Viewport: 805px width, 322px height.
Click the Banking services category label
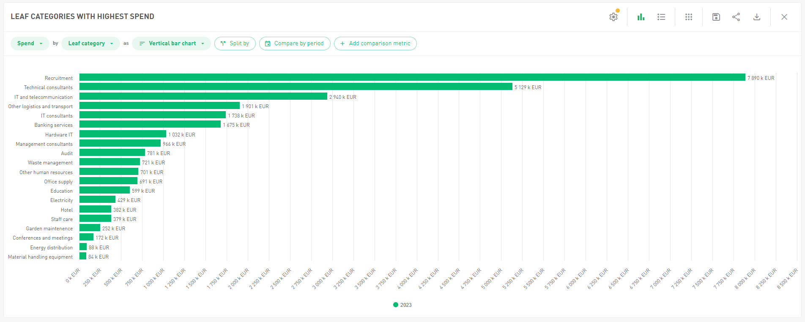point(53,125)
